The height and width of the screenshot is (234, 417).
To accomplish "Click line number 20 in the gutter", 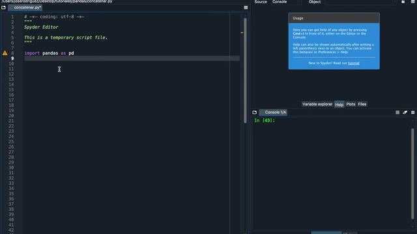I will tap(11, 116).
